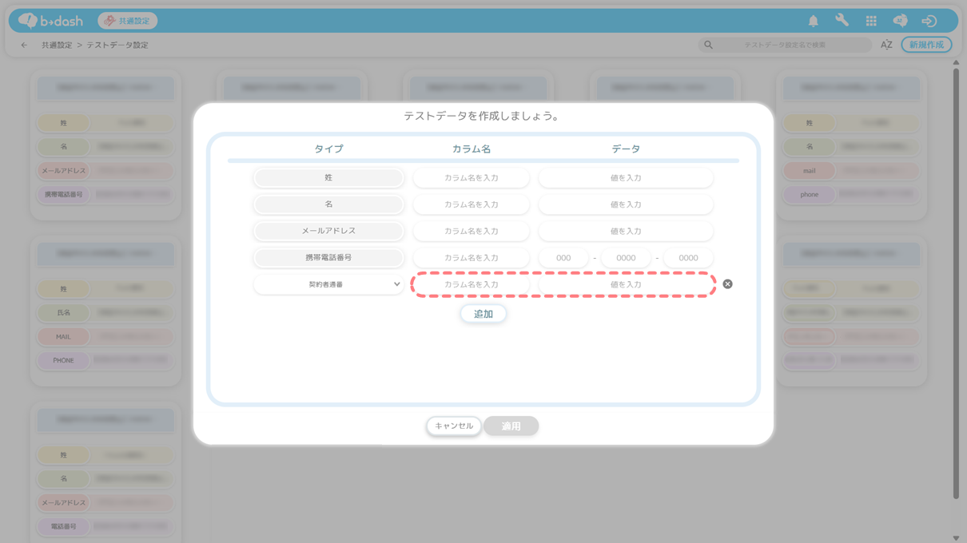Click the logout arrow icon
Image resolution: width=967 pixels, height=543 pixels.
[x=929, y=21]
